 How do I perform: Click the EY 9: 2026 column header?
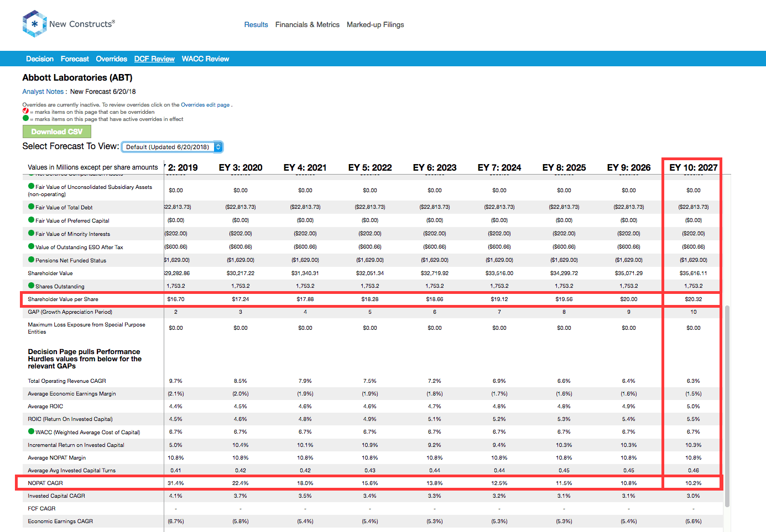(x=629, y=167)
